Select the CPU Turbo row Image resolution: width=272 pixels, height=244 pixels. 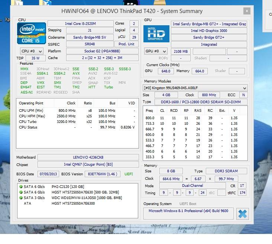click(x=77, y=121)
